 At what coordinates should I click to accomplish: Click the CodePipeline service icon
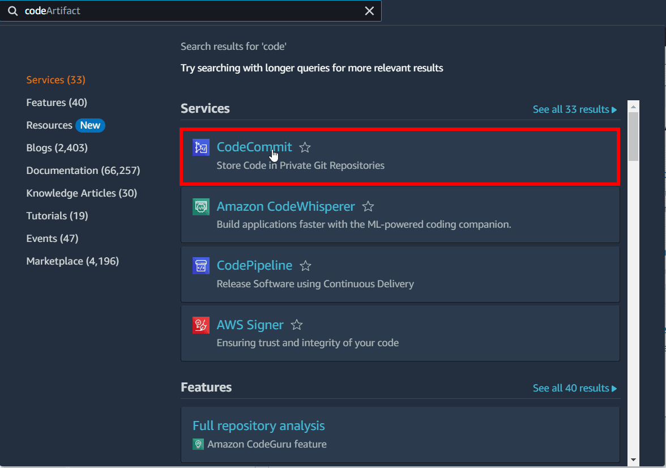click(201, 266)
